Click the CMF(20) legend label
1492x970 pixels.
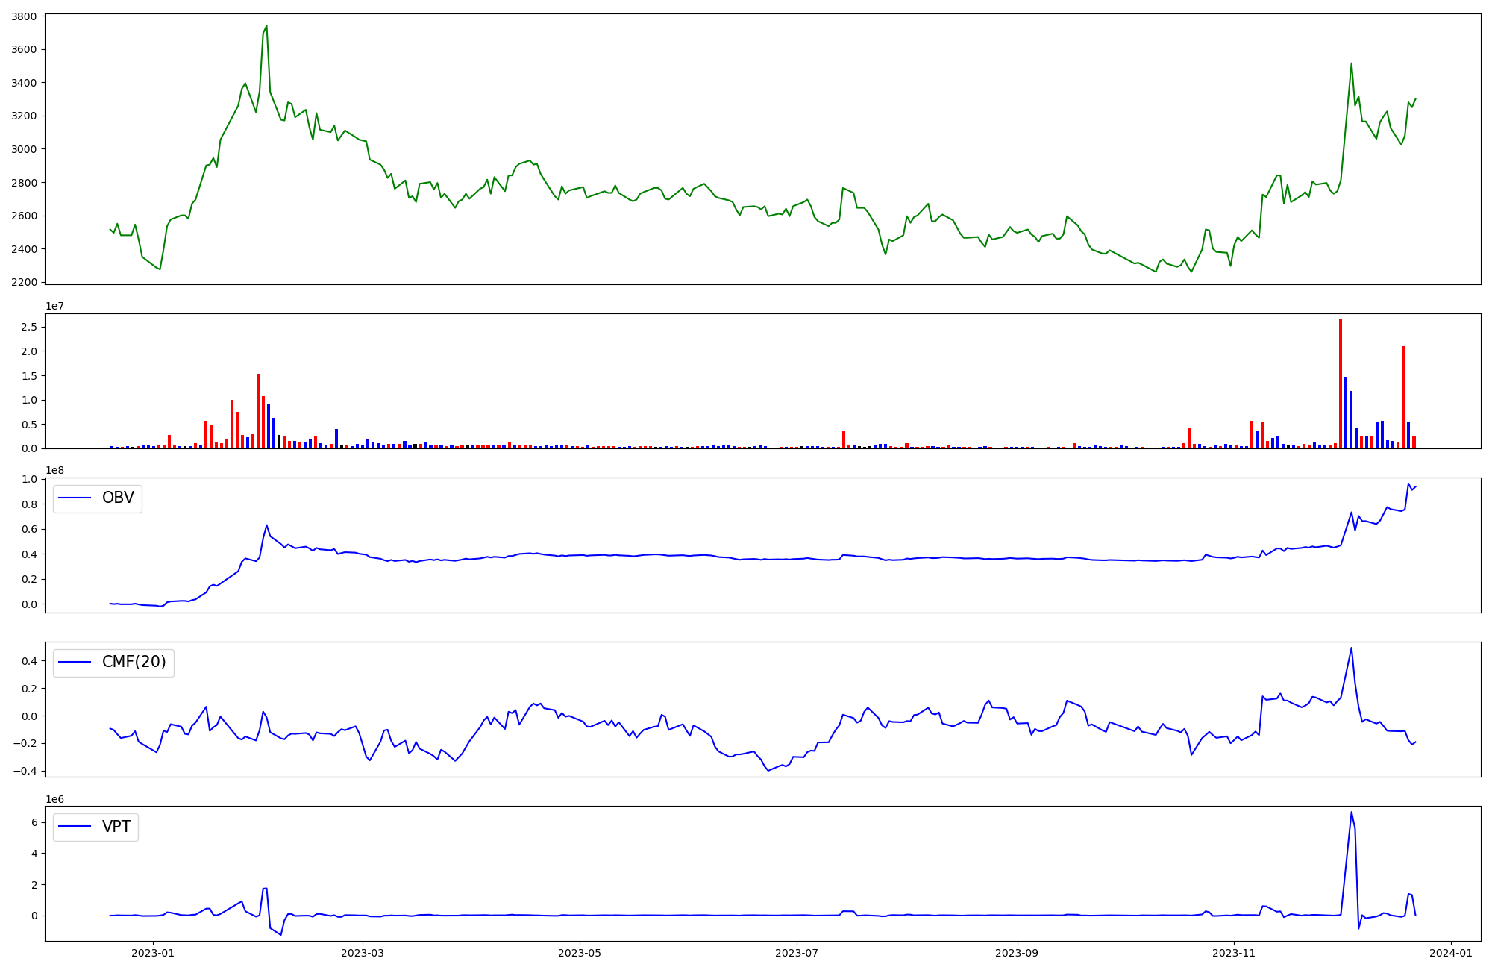(134, 663)
